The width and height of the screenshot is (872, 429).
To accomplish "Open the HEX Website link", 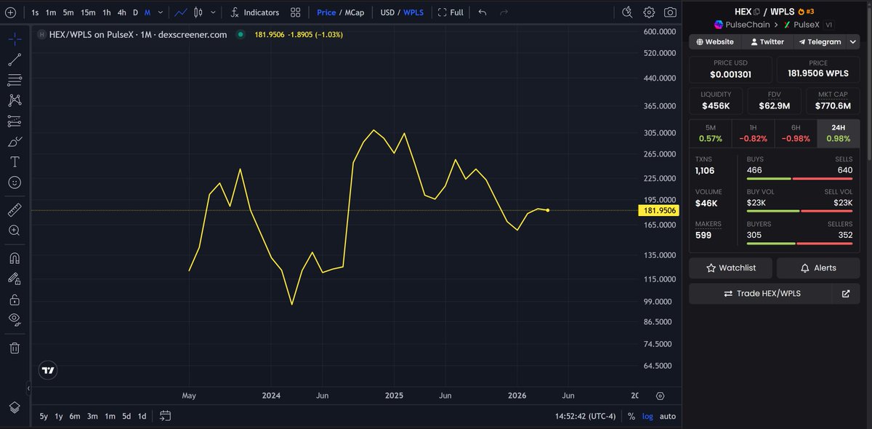I will tap(714, 41).
